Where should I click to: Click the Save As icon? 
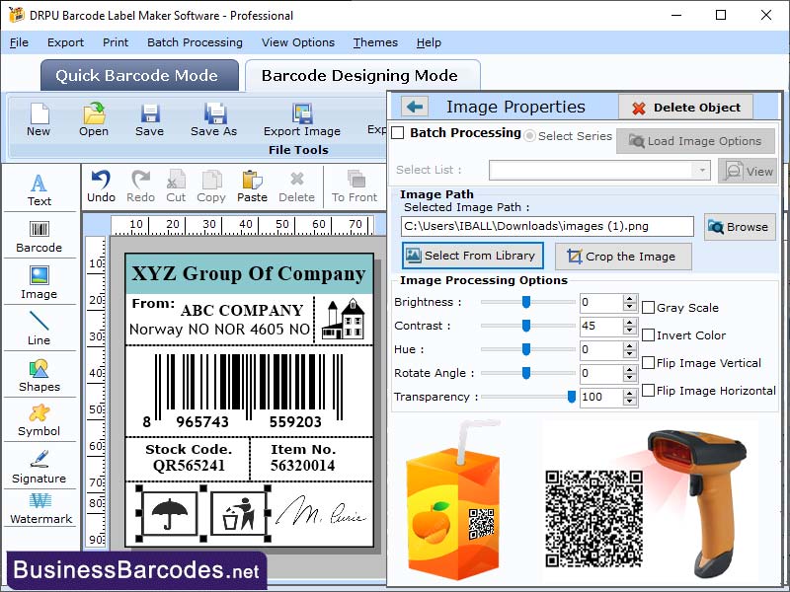click(214, 113)
